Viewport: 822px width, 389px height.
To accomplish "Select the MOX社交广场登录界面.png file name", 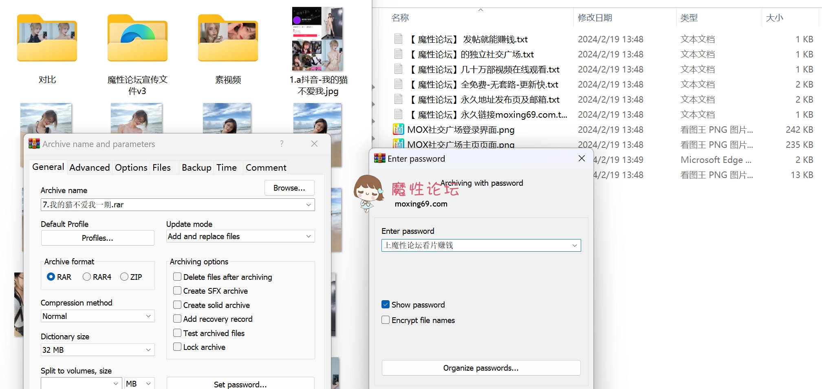I will coord(461,130).
